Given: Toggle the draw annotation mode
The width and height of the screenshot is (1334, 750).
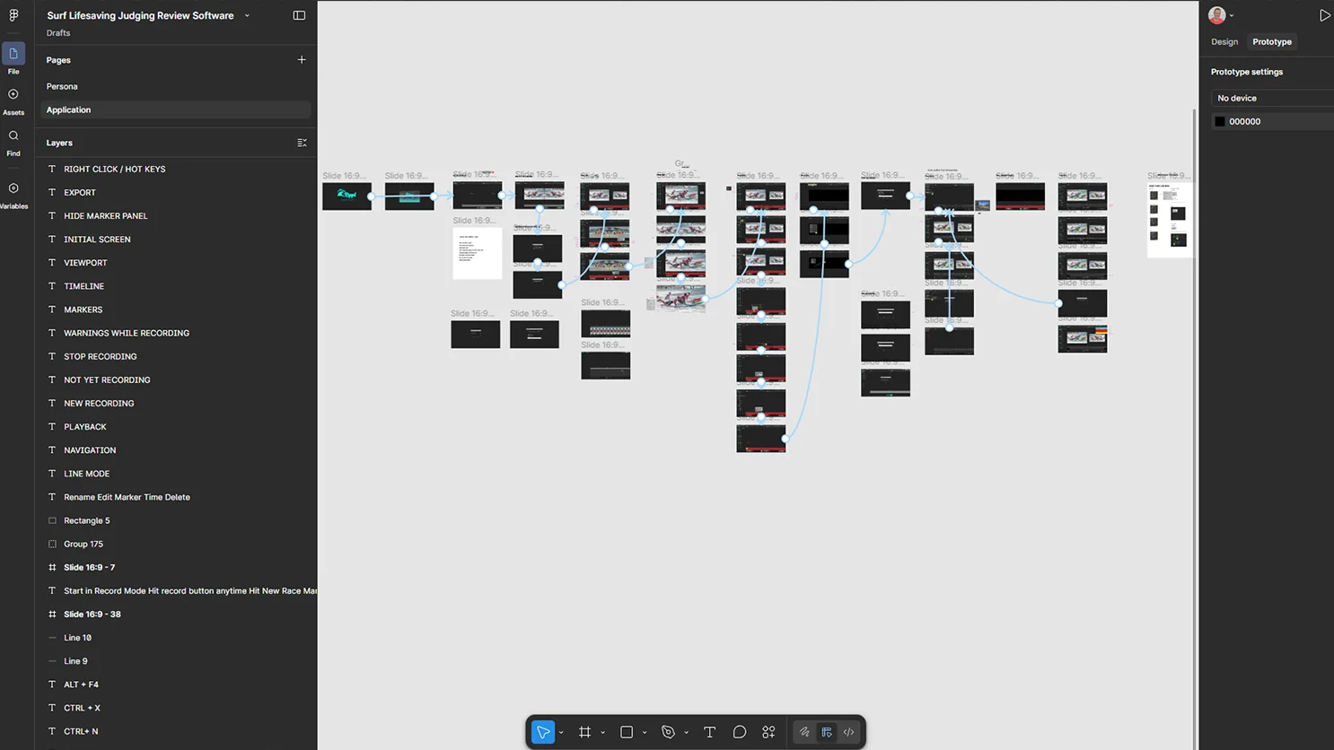Looking at the screenshot, I should pos(804,732).
